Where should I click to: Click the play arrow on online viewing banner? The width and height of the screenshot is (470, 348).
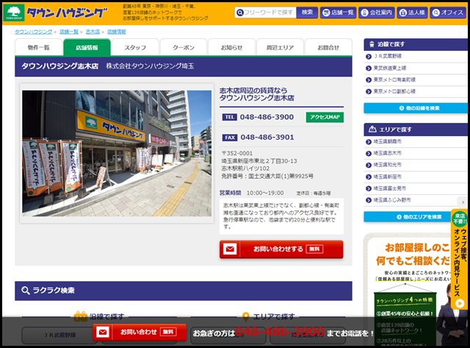coord(460,304)
